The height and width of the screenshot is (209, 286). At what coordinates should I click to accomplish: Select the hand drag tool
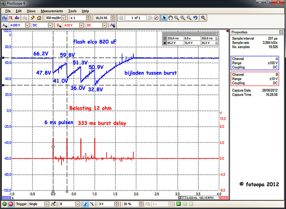click(x=171, y=18)
